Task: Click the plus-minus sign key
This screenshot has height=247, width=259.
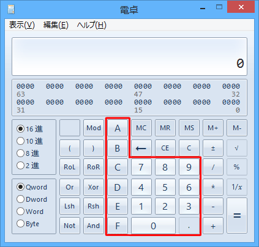Action: pos(213,148)
